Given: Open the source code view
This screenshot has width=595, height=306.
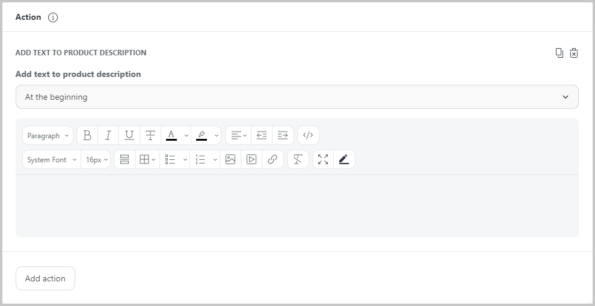Looking at the screenshot, I should coord(308,135).
